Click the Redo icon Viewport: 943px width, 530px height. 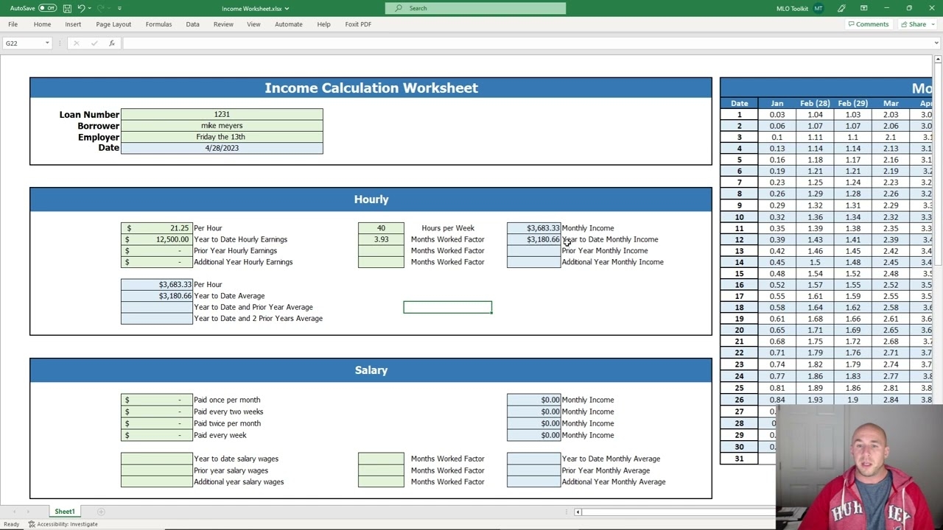point(102,8)
